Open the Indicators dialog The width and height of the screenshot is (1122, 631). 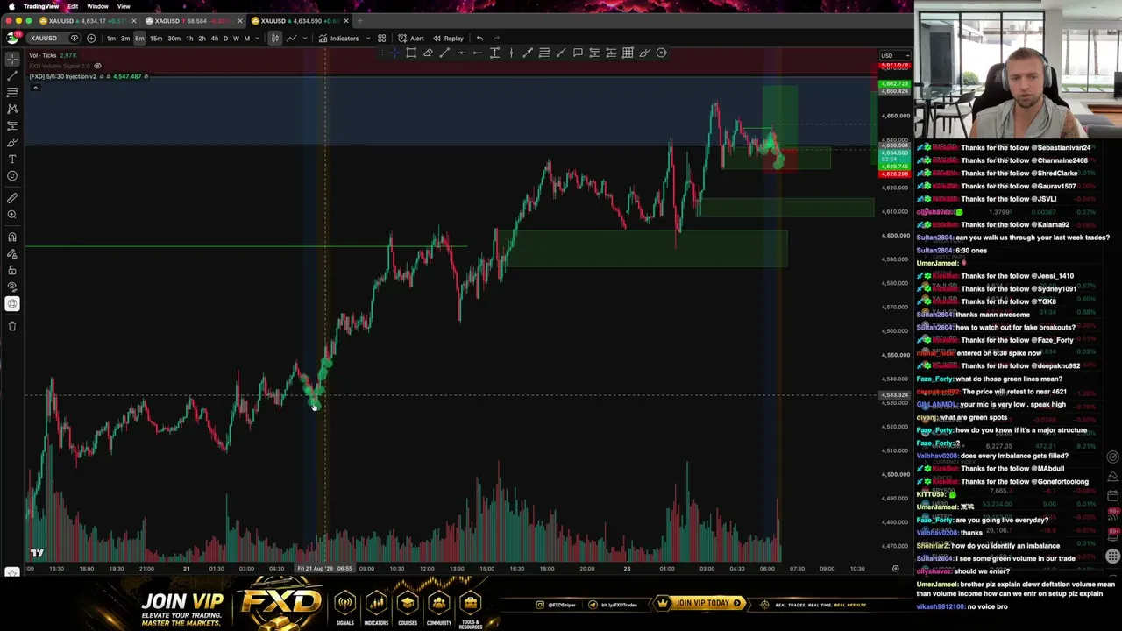point(339,39)
